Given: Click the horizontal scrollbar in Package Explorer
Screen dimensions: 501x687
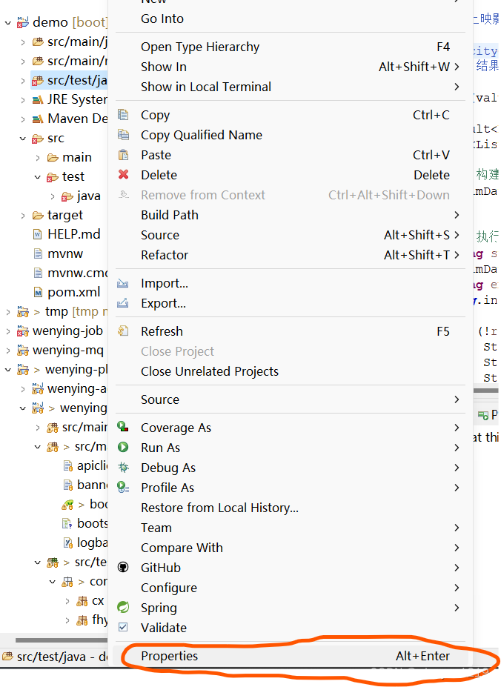Looking at the screenshot, I should pyautogui.click(x=62, y=640).
